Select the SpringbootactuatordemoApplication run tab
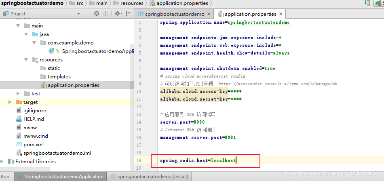Image resolution: width=384 pixels, height=181 pixels. 60,176
